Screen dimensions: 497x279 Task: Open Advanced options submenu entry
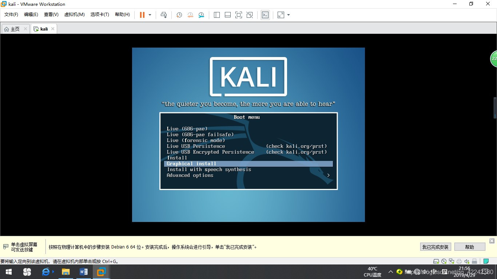(248, 175)
